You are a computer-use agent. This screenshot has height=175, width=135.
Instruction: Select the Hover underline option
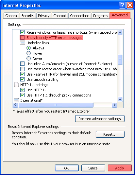point(28,53)
